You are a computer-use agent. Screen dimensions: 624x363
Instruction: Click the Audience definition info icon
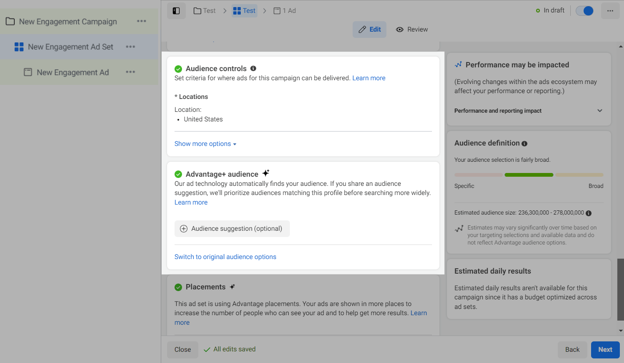point(524,143)
